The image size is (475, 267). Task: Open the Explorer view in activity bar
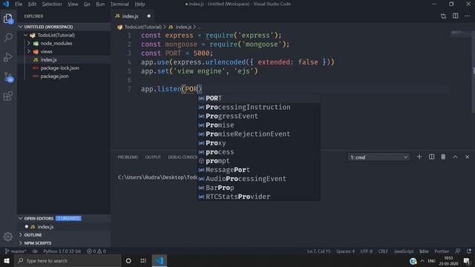[x=8, y=19]
